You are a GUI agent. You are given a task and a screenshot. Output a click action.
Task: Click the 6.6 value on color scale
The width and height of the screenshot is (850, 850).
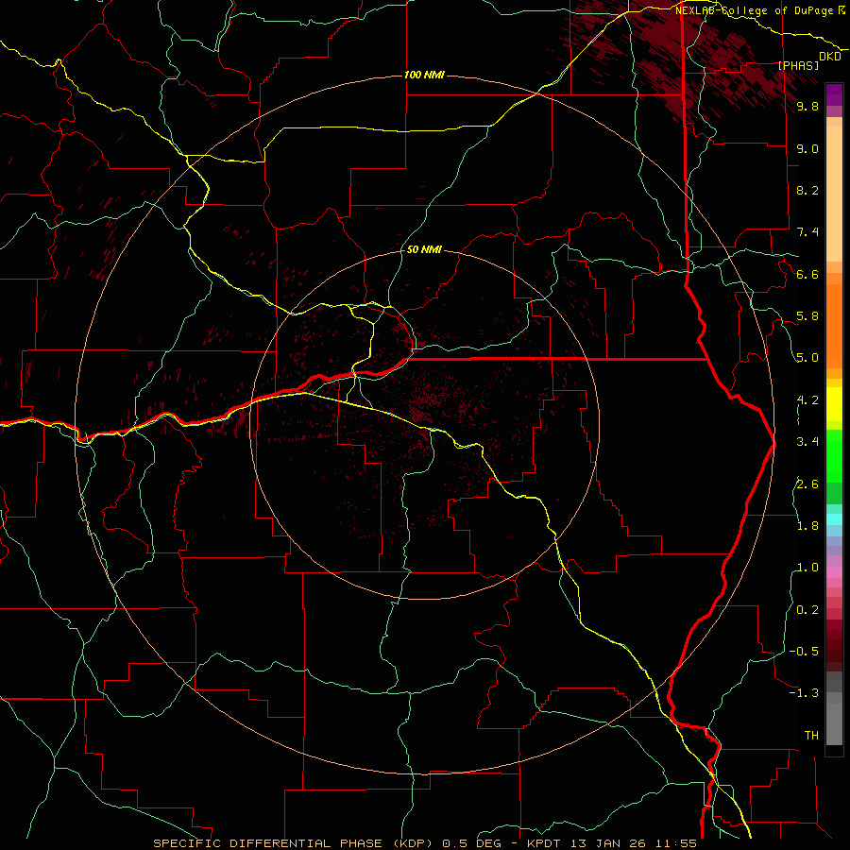807,274
